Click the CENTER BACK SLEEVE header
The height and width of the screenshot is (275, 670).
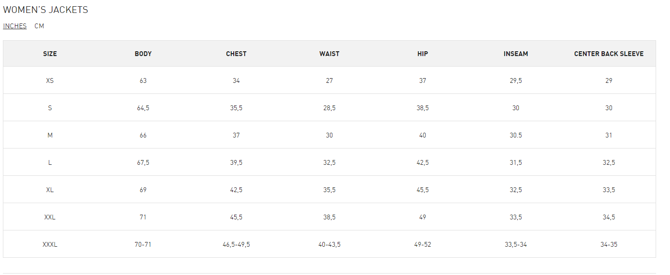point(609,54)
